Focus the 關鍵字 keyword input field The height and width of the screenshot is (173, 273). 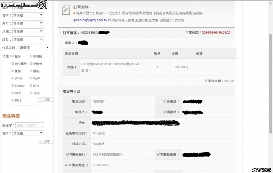coord(30,125)
